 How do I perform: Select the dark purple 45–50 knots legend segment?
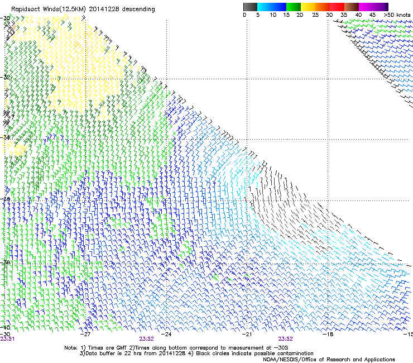(x=381, y=7)
